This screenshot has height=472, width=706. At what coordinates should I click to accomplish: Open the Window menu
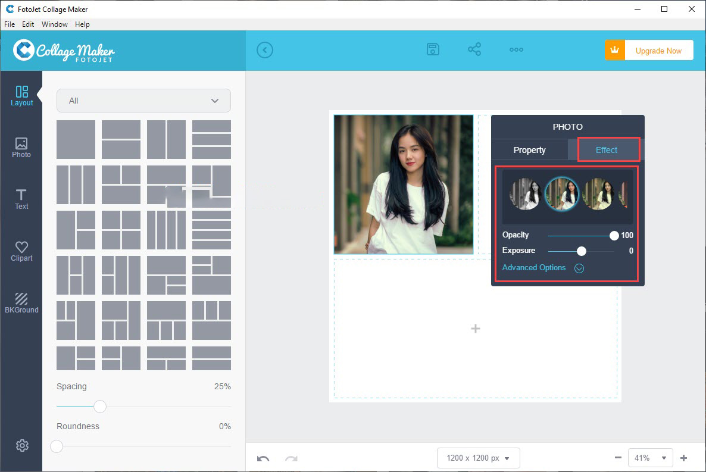54,24
